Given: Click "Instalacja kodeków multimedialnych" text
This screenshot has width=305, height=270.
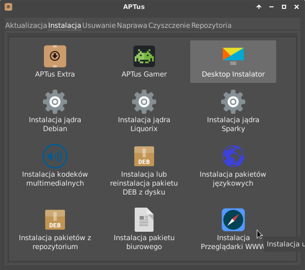Looking at the screenshot, I should [55, 179].
